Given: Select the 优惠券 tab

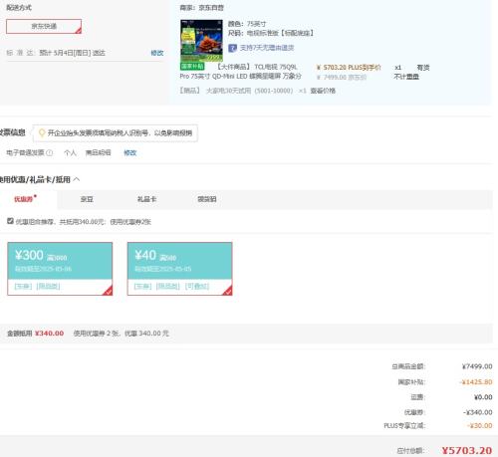Looking at the screenshot, I should pyautogui.click(x=24, y=199).
